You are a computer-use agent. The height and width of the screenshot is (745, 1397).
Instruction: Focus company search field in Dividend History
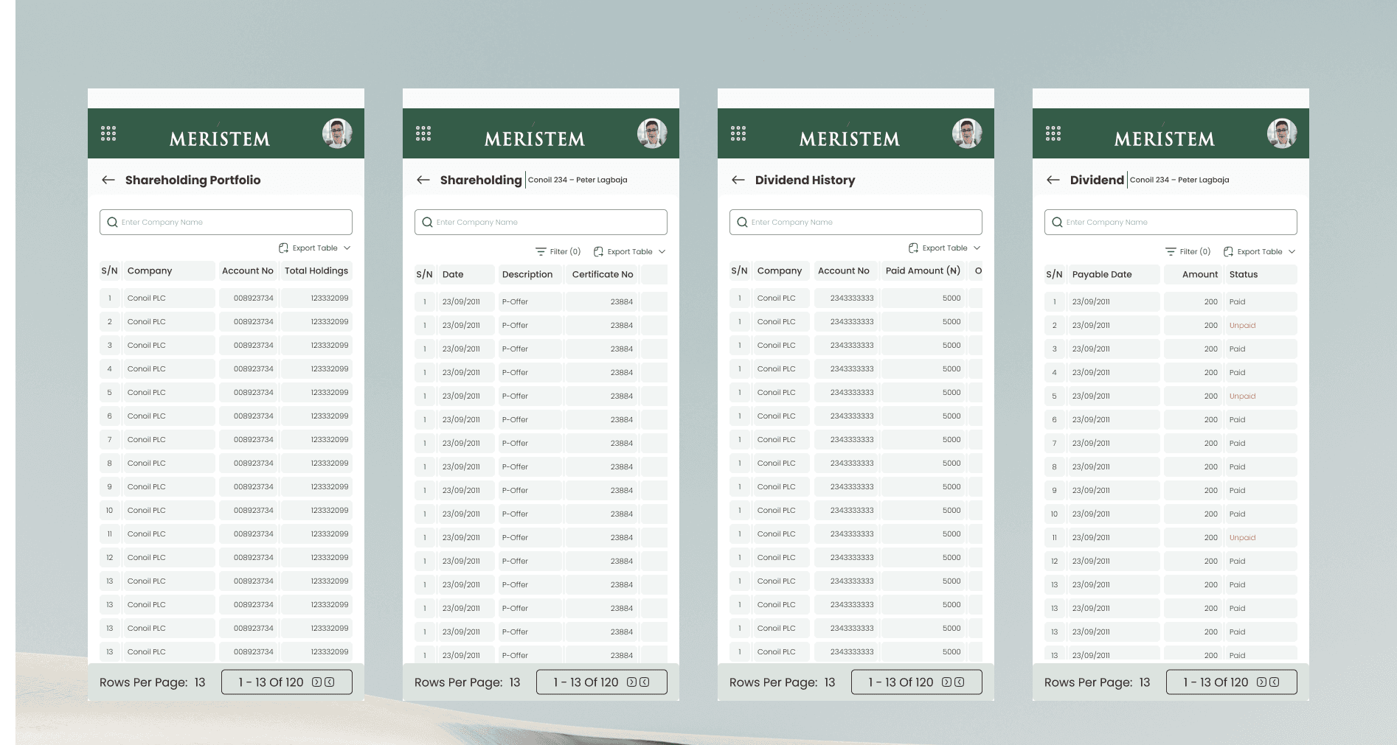pyautogui.click(x=856, y=222)
